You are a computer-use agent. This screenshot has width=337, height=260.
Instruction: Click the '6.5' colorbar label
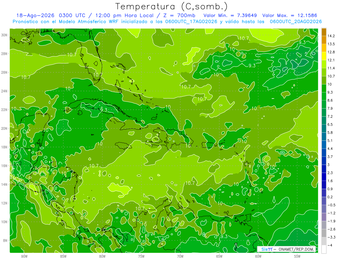click(x=330, y=125)
